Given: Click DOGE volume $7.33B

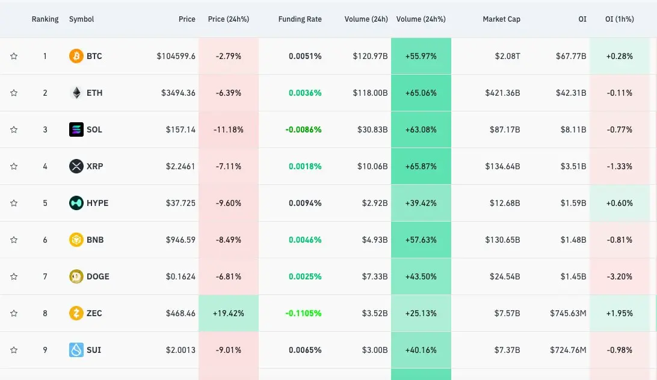Looking at the screenshot, I should (375, 276).
